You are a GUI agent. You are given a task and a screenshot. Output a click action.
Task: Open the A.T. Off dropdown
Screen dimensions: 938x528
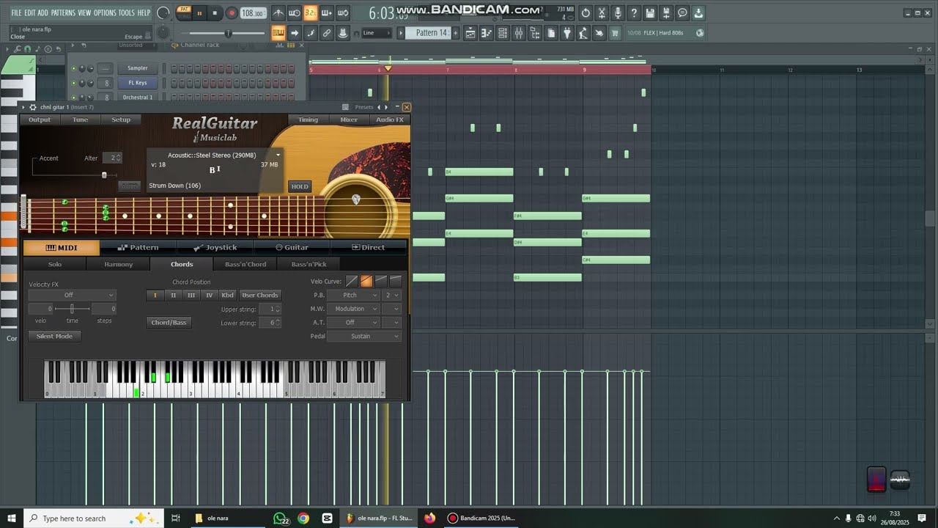point(353,323)
